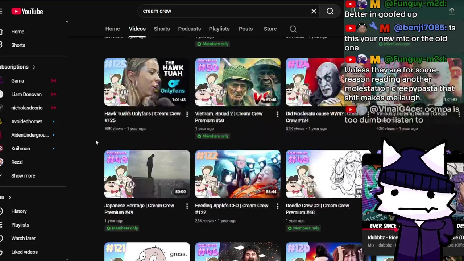The height and width of the screenshot is (261, 464).
Task: Click title 'Hawk Tuah's Onlyfans | Cream Crew #125'
Action: 142,117
